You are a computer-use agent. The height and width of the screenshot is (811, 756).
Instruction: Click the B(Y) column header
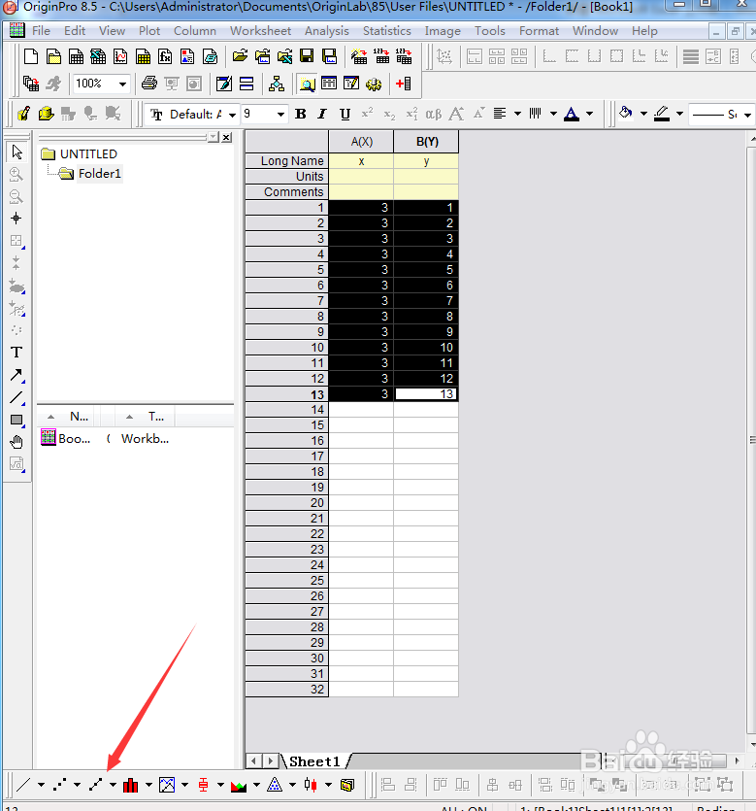(426, 142)
